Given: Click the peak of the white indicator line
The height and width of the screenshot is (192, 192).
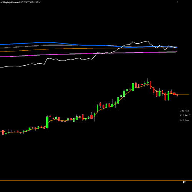Looking at the screenshot, I should (x=147, y=41).
